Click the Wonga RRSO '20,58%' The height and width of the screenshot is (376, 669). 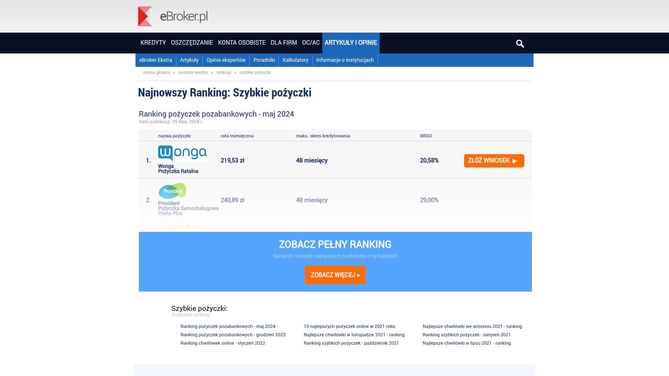429,160
